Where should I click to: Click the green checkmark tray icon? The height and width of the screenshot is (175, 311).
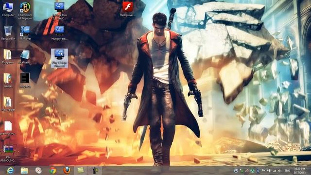[242, 171]
